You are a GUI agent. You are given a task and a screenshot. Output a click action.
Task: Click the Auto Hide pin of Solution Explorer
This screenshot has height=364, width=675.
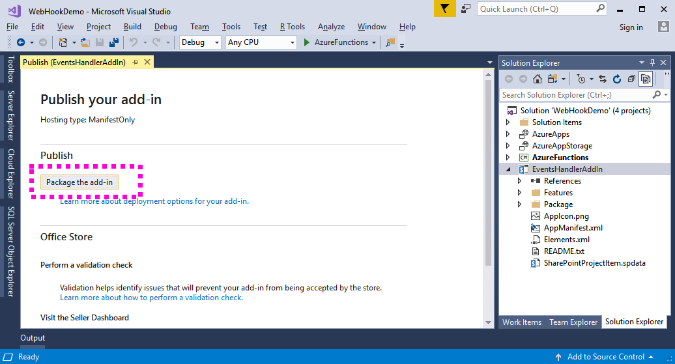point(653,63)
